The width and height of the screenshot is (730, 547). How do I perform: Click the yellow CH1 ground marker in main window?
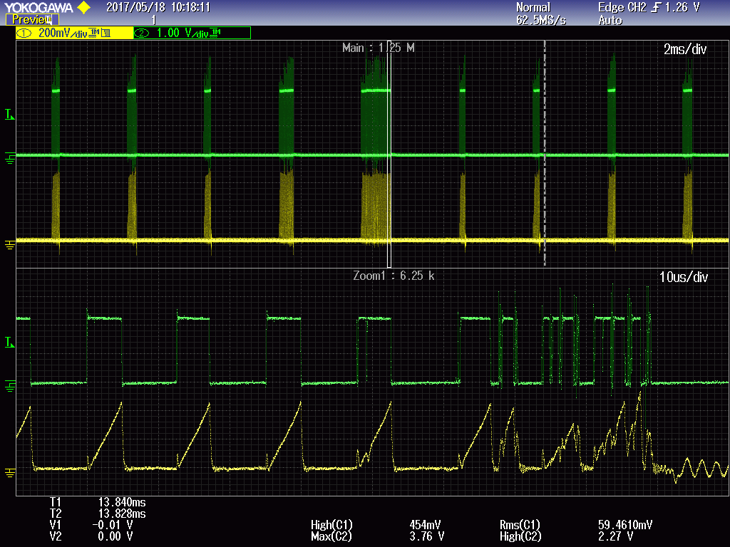pyautogui.click(x=9, y=244)
